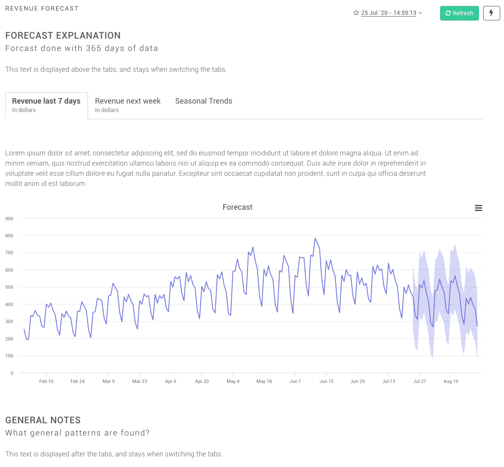The image size is (504, 467).
Task: Select the Revenue last 7 days tab
Action: (x=46, y=105)
